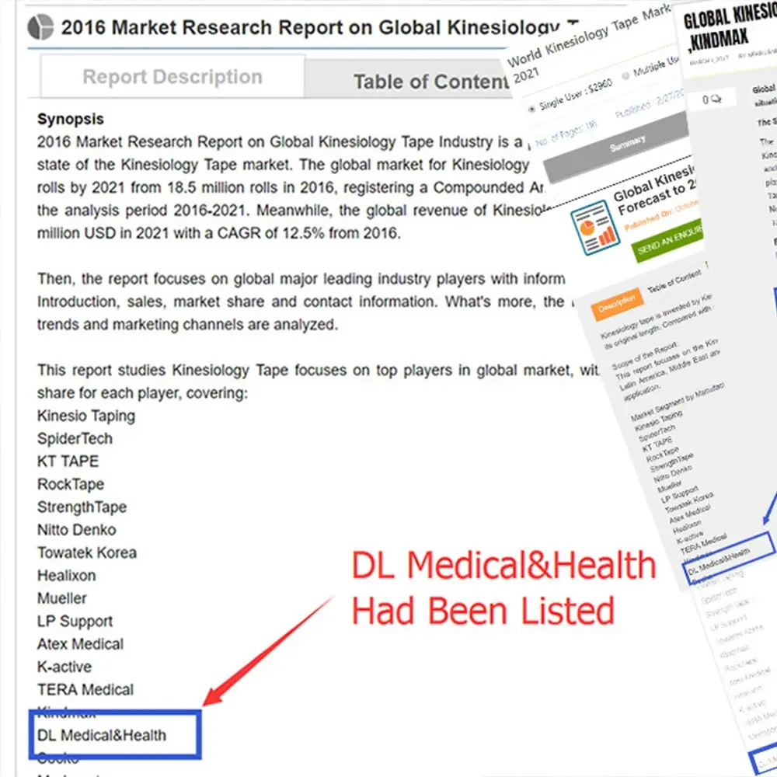Click 'K-active' in main synopsis list
The width and height of the screenshot is (777, 777).
click(64, 667)
